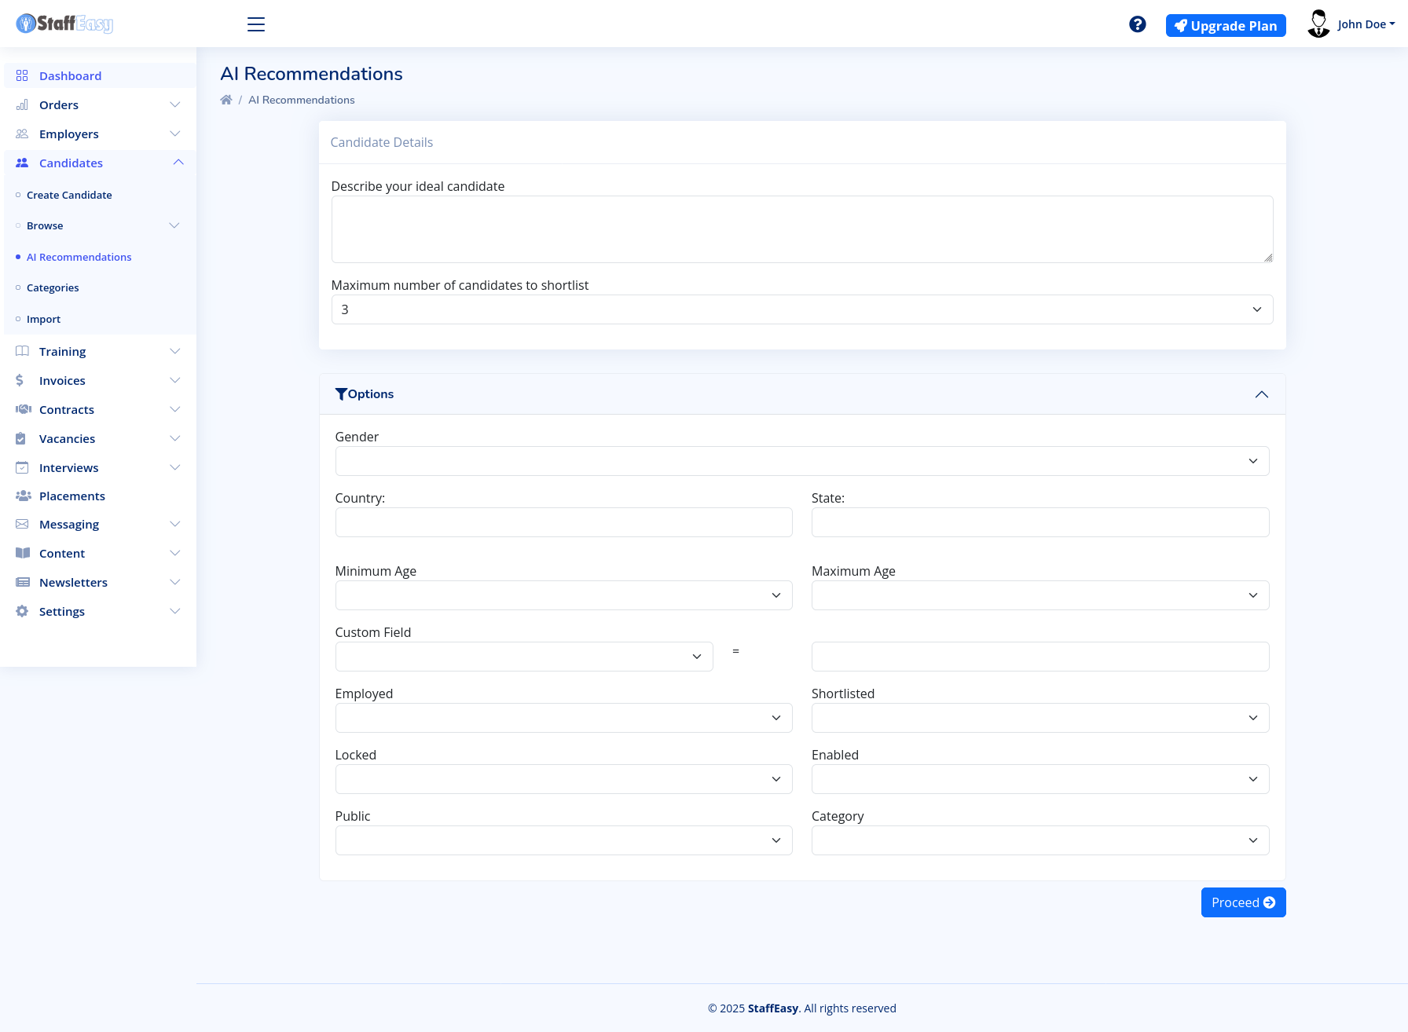The image size is (1408, 1032).
Task: Open the Minimum Age dropdown
Action: tap(563, 595)
